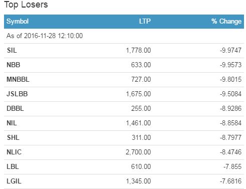Click the LBL symbol
Screen dimensions: 246x189
[13, 166]
